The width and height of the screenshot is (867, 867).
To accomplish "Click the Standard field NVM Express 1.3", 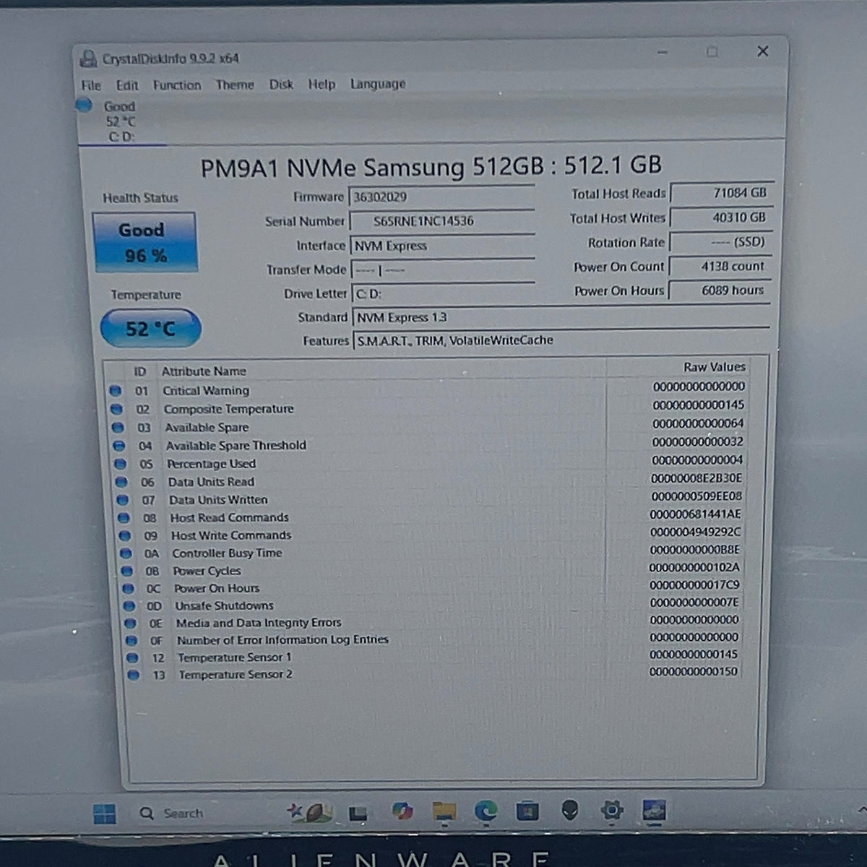I will [561, 317].
